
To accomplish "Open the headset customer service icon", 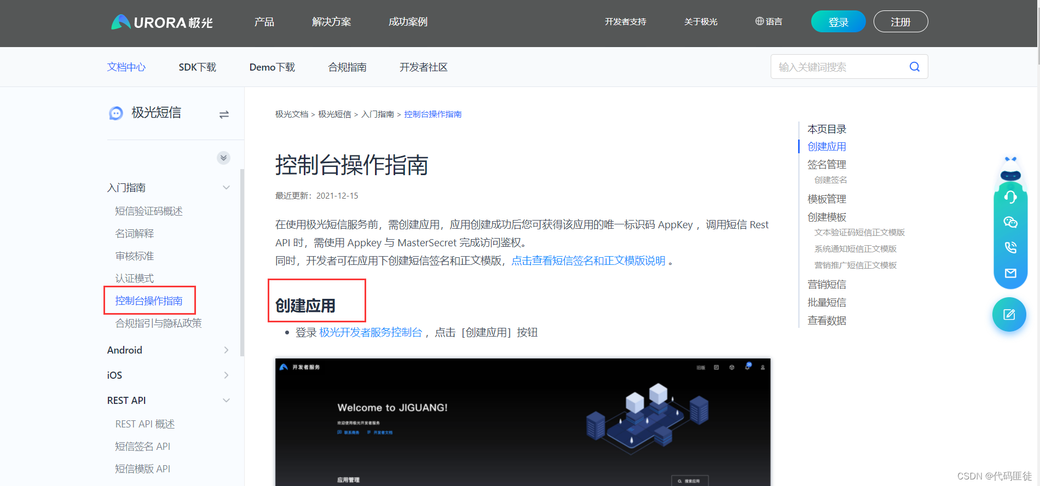I will pyautogui.click(x=1010, y=197).
